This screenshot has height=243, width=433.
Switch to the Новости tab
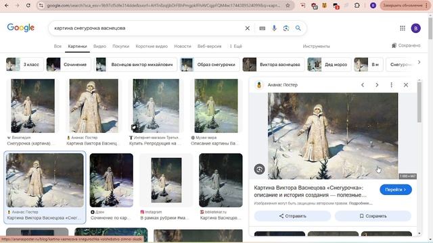tap(183, 47)
